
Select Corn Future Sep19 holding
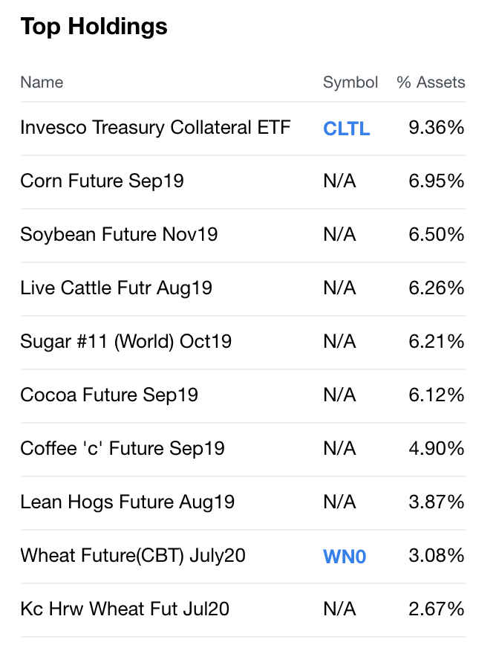coord(102,181)
